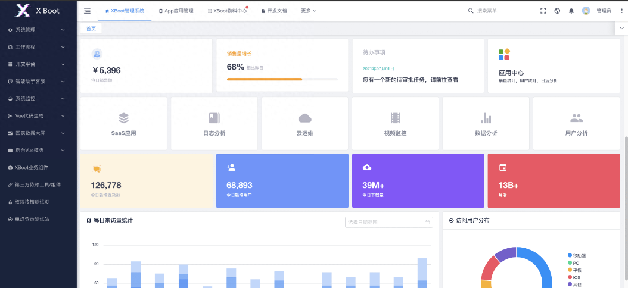Open language switch via the globe icon

[557, 11]
